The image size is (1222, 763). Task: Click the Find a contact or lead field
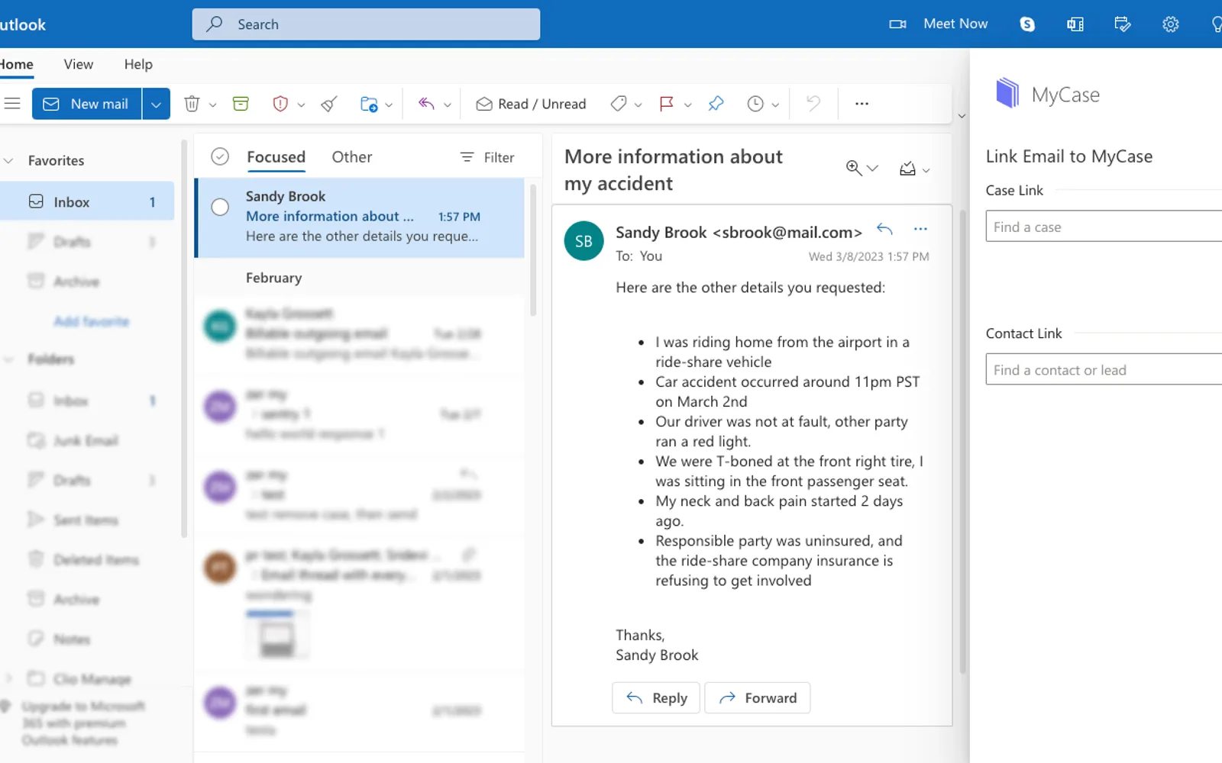coord(1104,369)
